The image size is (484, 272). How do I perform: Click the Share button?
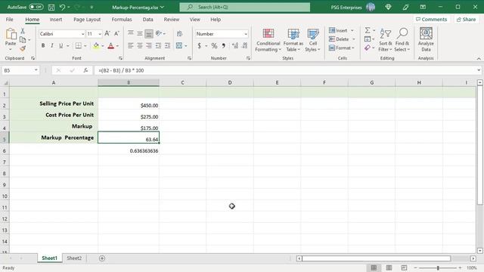point(467,19)
